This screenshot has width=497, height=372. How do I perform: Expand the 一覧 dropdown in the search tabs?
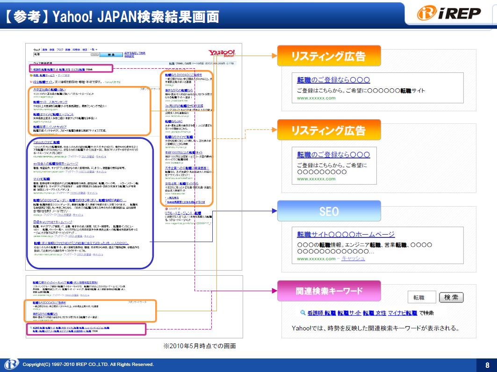(94, 50)
